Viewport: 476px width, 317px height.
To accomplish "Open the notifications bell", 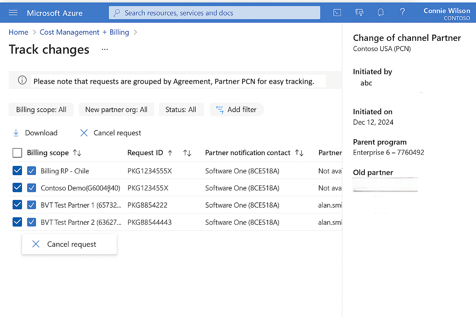I will point(381,12).
